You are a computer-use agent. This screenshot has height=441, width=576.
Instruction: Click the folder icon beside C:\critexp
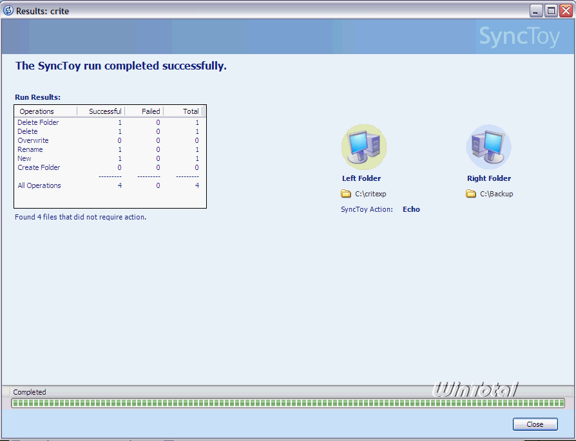[x=346, y=194]
